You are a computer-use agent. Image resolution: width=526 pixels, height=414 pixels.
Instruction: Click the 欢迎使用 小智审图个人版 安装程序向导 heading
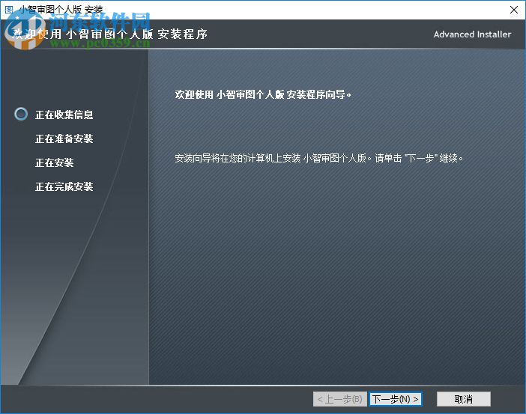[263, 94]
